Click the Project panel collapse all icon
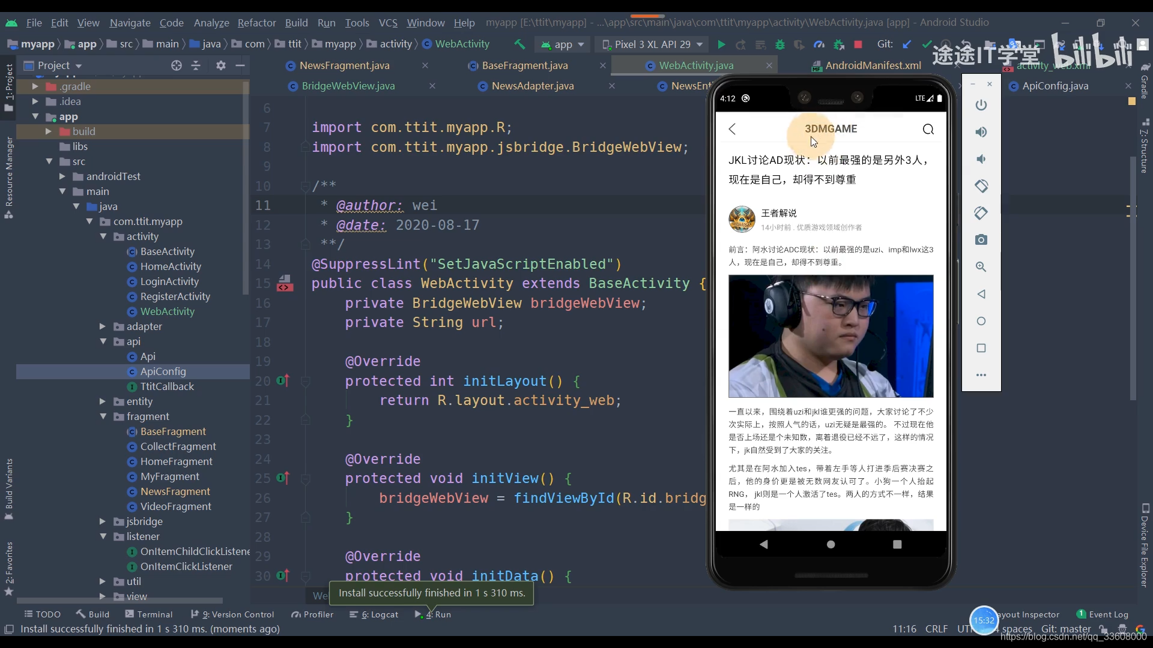The height and width of the screenshot is (648, 1153). pos(196,65)
